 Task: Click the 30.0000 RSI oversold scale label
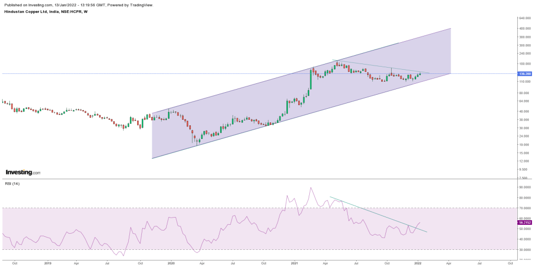click(524, 250)
